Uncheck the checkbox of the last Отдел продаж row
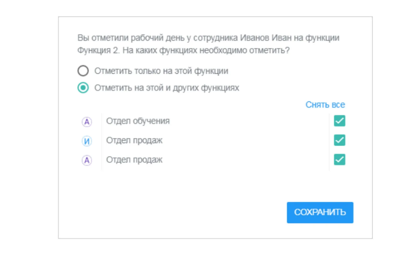Image resolution: width=420 pixels, height=253 pixels. point(339,159)
